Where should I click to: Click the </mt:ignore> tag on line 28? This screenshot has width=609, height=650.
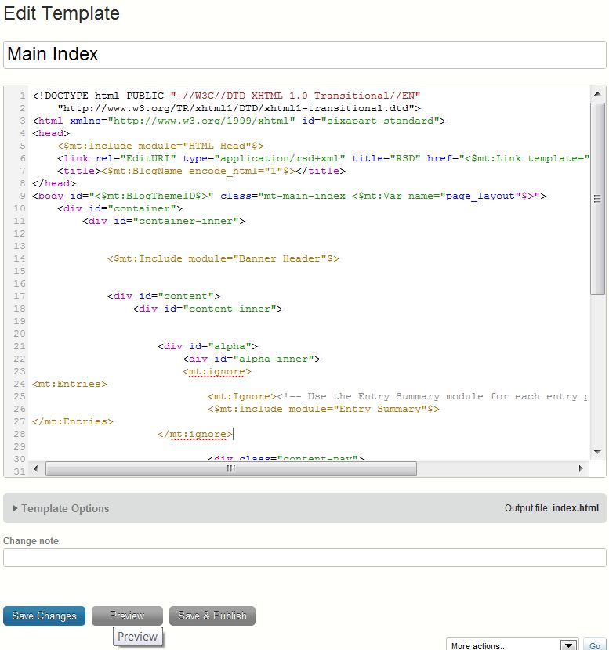[x=195, y=434]
